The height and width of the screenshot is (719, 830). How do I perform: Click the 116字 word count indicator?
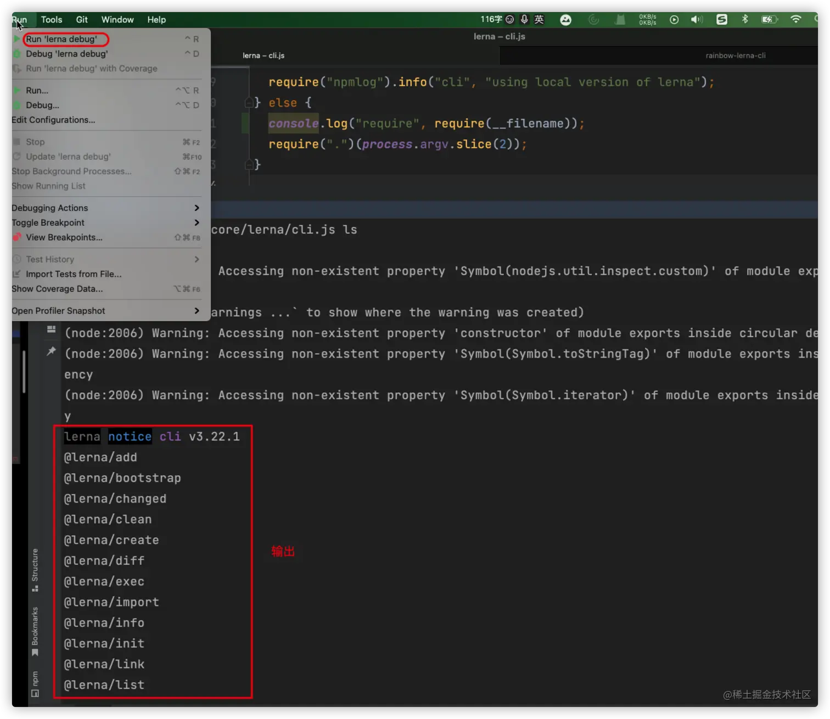(x=491, y=20)
